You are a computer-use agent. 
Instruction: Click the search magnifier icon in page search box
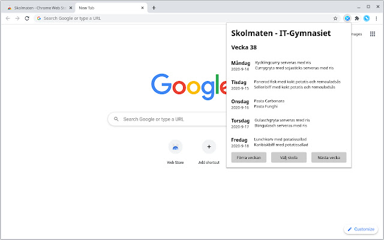click(x=116, y=119)
